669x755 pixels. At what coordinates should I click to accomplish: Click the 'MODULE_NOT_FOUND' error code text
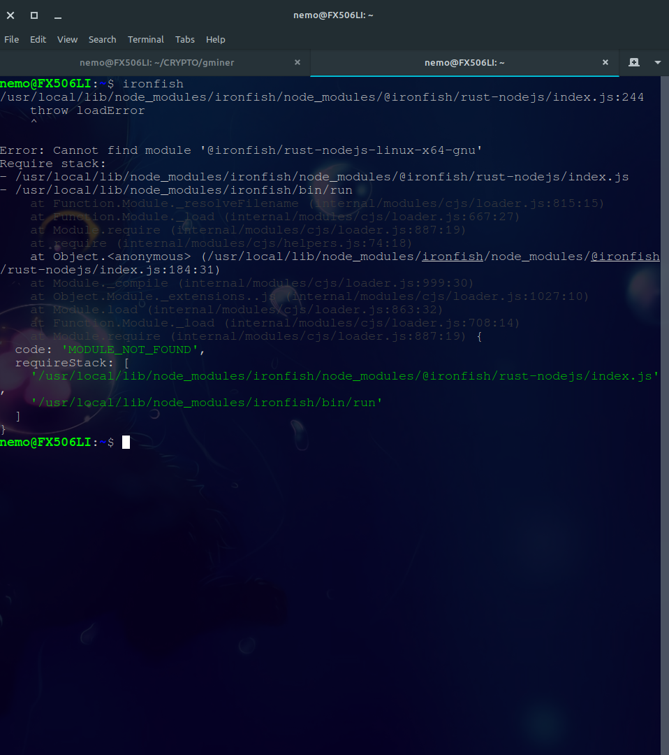click(x=130, y=350)
